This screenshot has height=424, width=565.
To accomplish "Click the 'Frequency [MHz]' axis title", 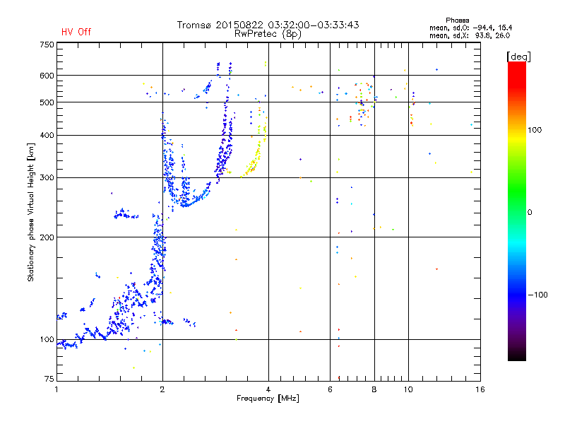I will point(268,399).
